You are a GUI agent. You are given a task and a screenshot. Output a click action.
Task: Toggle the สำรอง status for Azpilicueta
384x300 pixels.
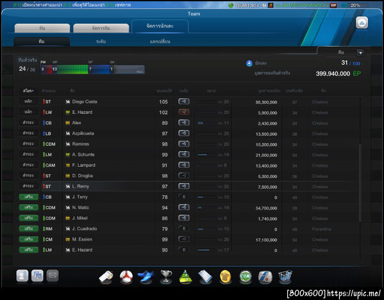click(28, 133)
